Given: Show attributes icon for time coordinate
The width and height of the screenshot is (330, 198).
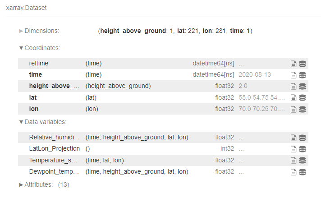Looking at the screenshot, I should 293,75.
